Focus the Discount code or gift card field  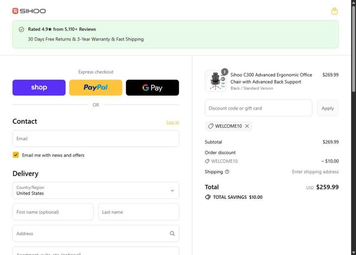coord(259,108)
